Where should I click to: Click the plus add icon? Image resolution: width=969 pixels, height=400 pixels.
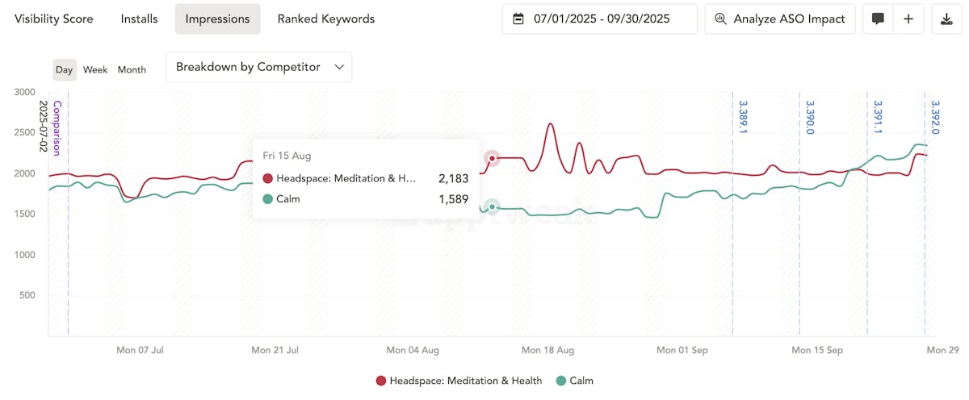click(908, 19)
